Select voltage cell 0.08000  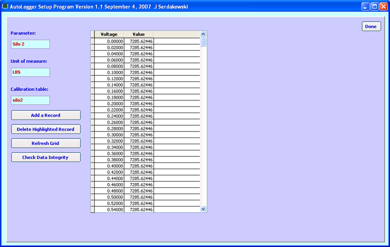coord(109,66)
